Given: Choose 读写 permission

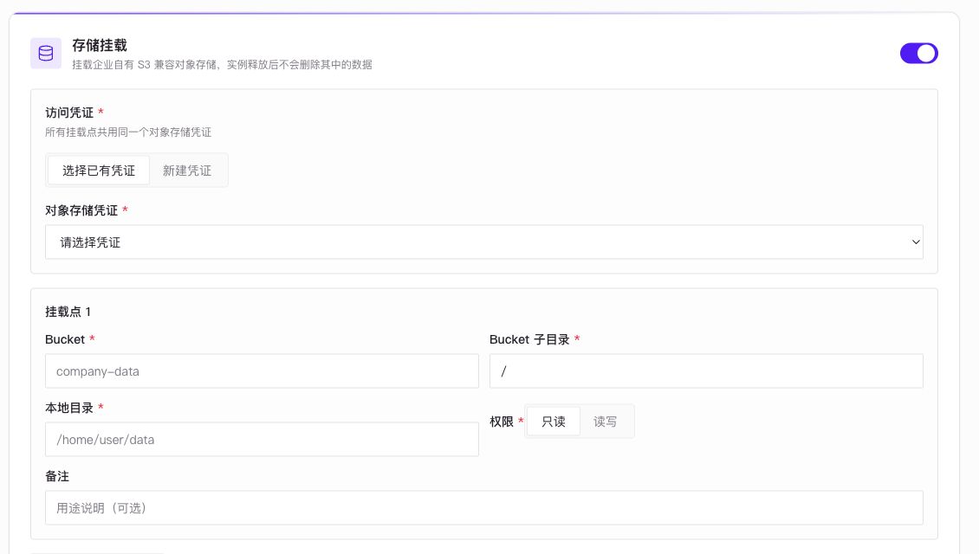Looking at the screenshot, I should tap(605, 422).
